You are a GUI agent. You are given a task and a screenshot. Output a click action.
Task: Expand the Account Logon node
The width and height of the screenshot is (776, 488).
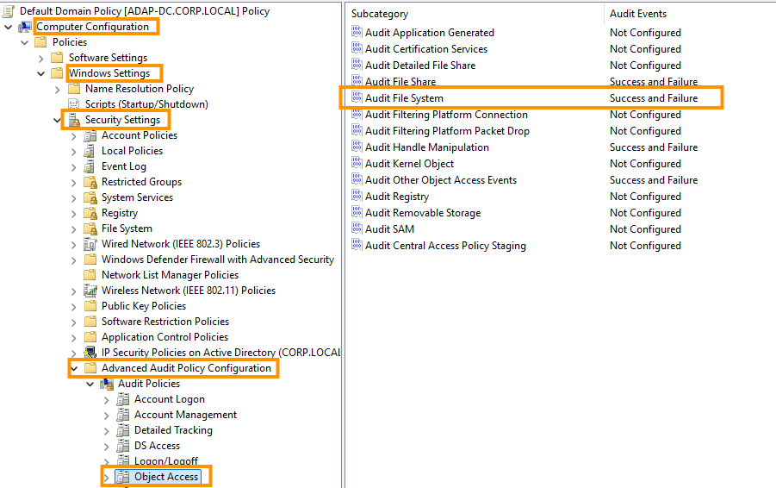pos(107,399)
